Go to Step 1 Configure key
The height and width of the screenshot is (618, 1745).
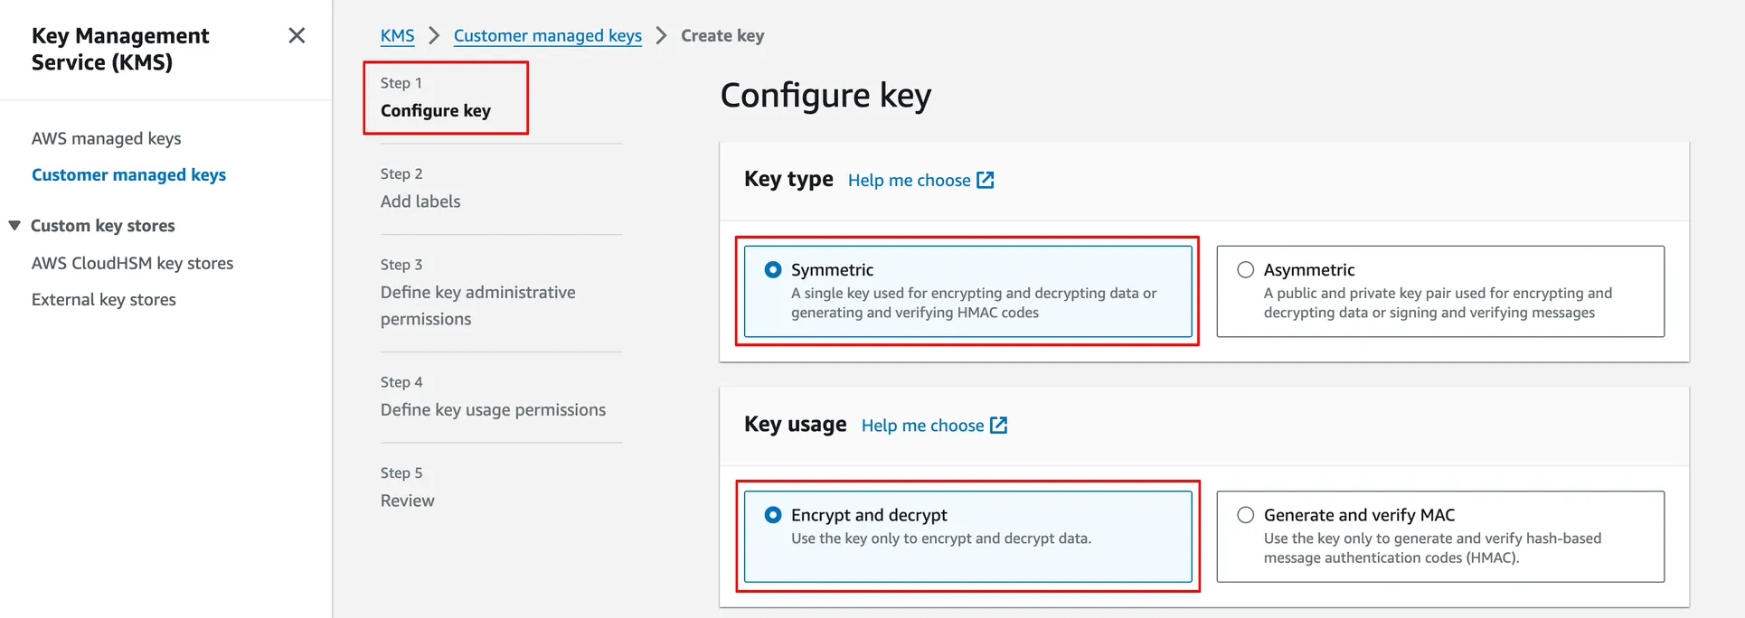click(x=435, y=110)
